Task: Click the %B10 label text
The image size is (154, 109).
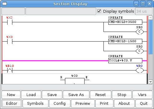Action: point(10,66)
